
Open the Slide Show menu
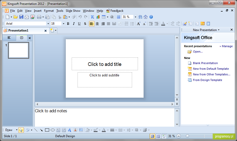click(x=73, y=11)
